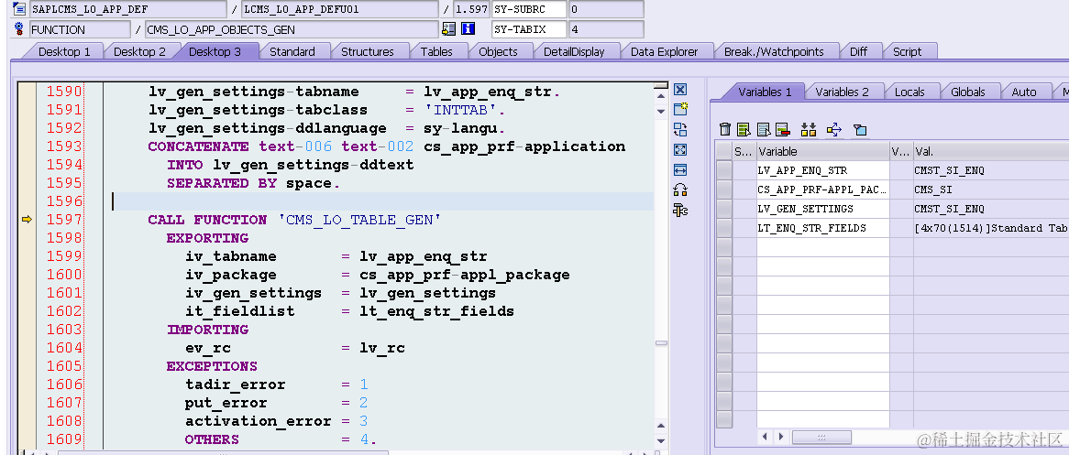Click the list icon with red minus

(782, 129)
